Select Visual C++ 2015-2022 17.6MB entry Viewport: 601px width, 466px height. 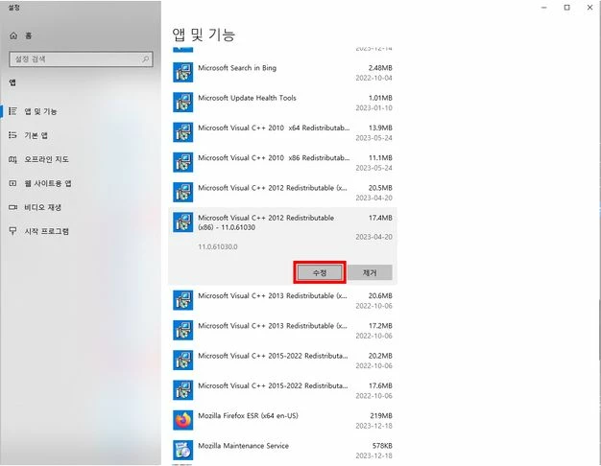point(282,390)
